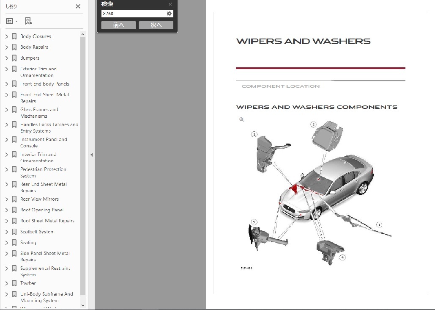Image resolution: width=435 pixels, height=310 pixels.
Task: Open Side Panel Sheet Metal Repairs bookmark
Action: click(x=45, y=256)
